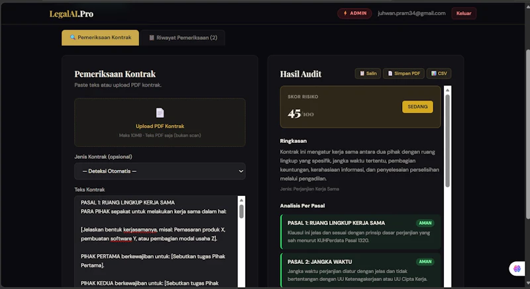
Task: Click the clipboard icon on Salin button
Action: coord(362,73)
